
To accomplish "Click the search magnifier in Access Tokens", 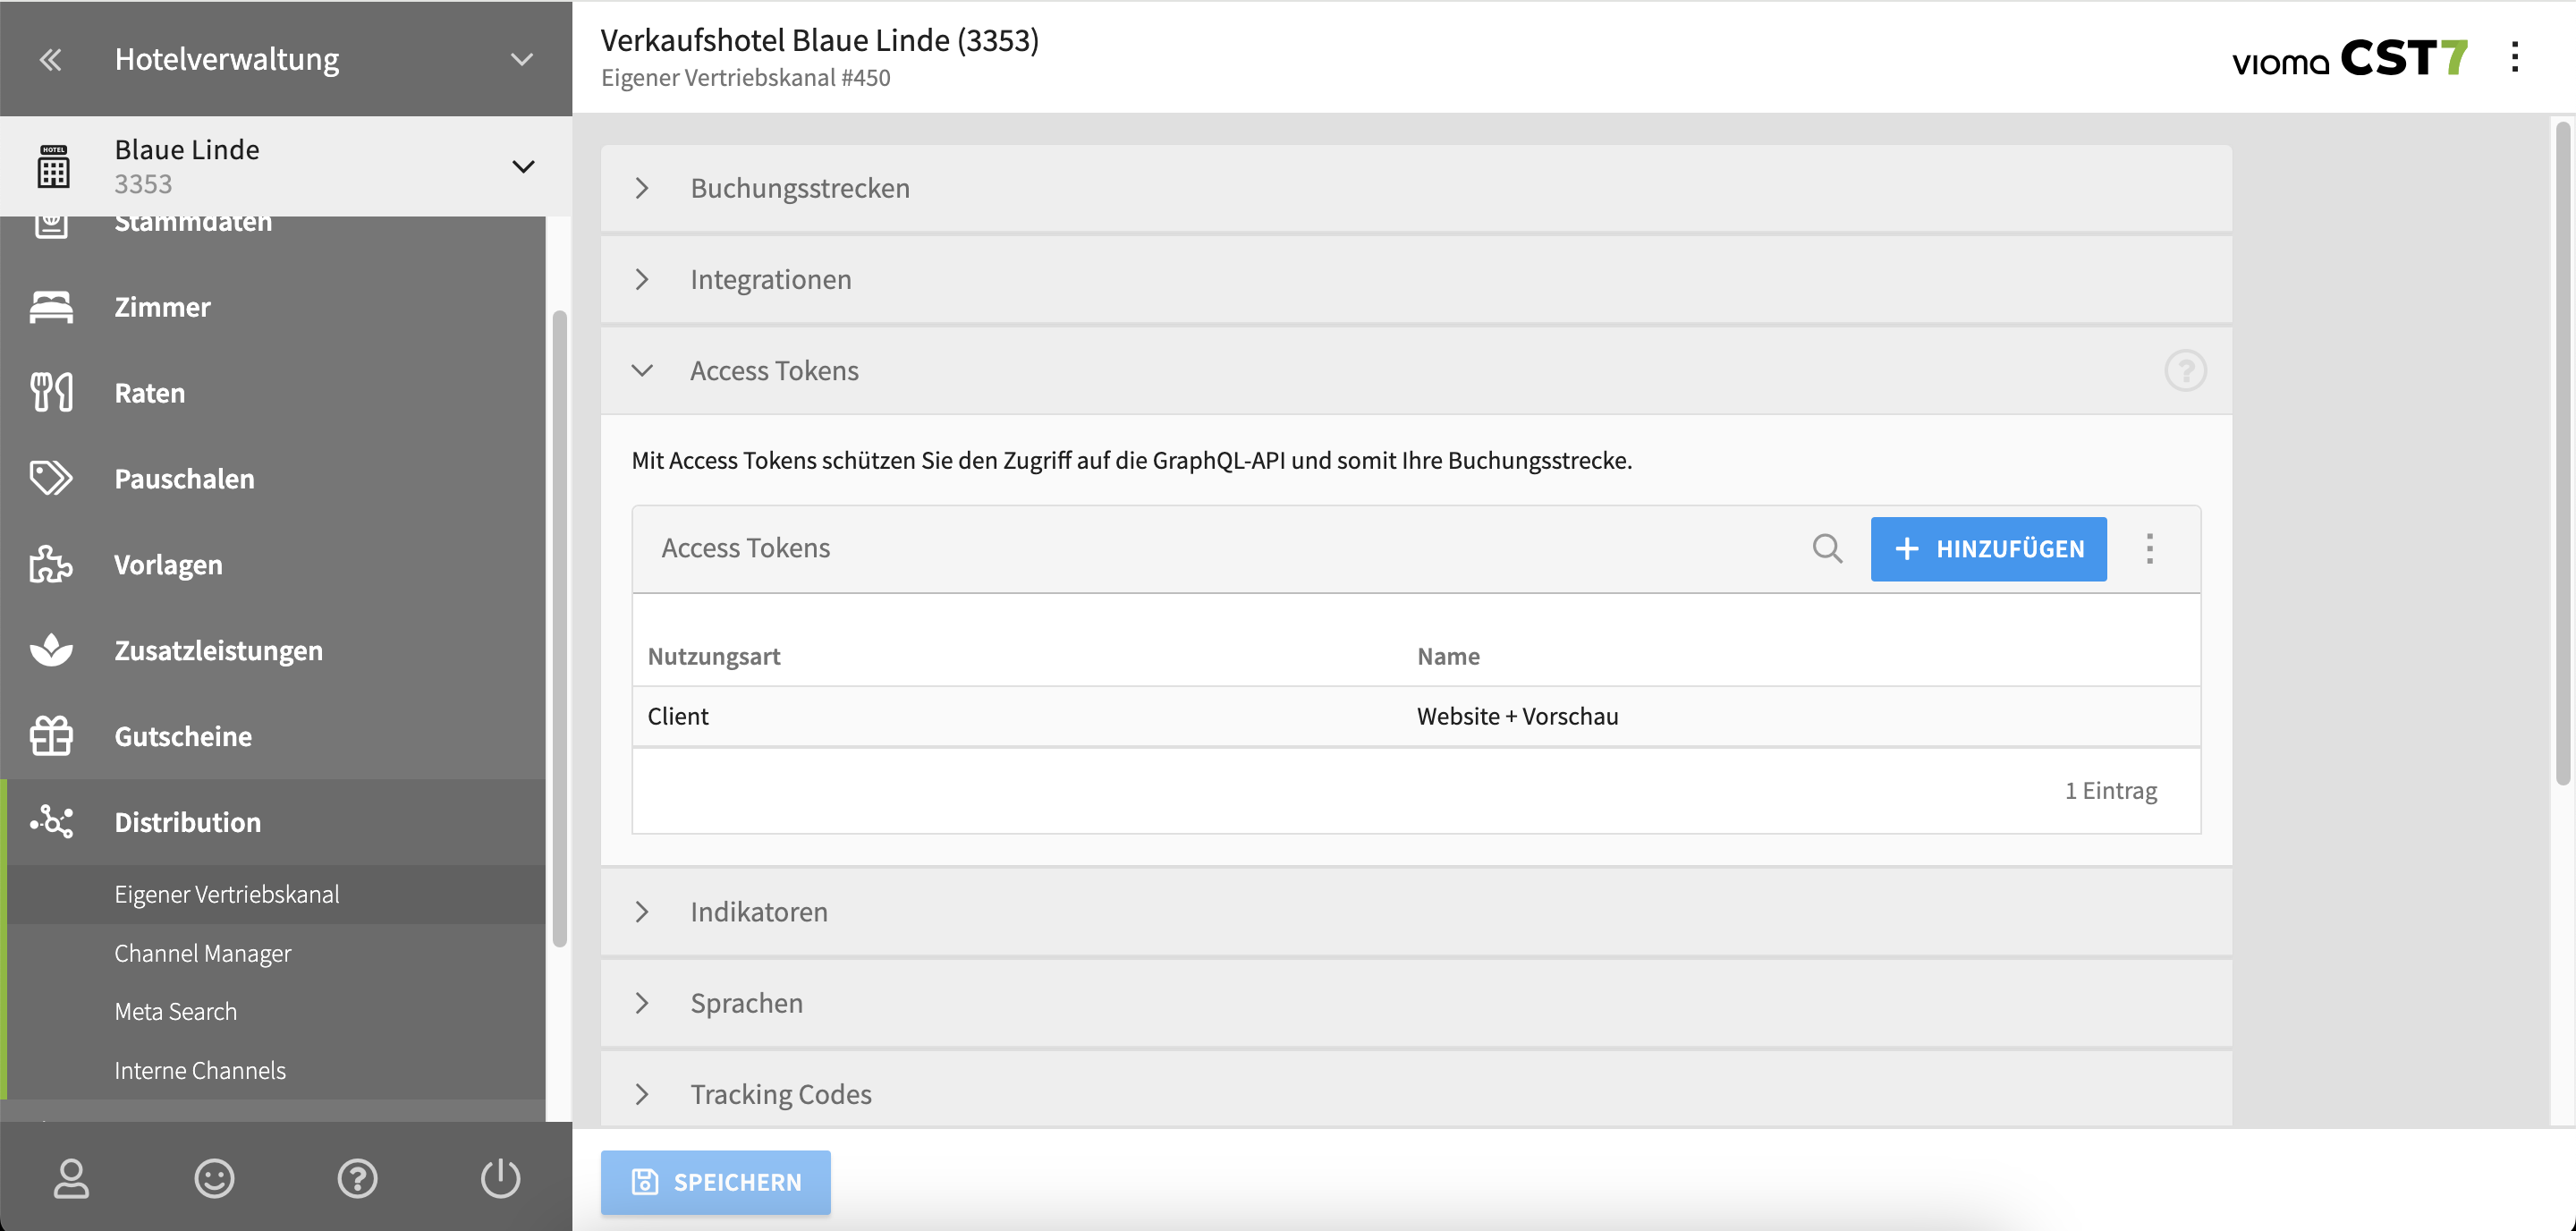I will click(1826, 549).
